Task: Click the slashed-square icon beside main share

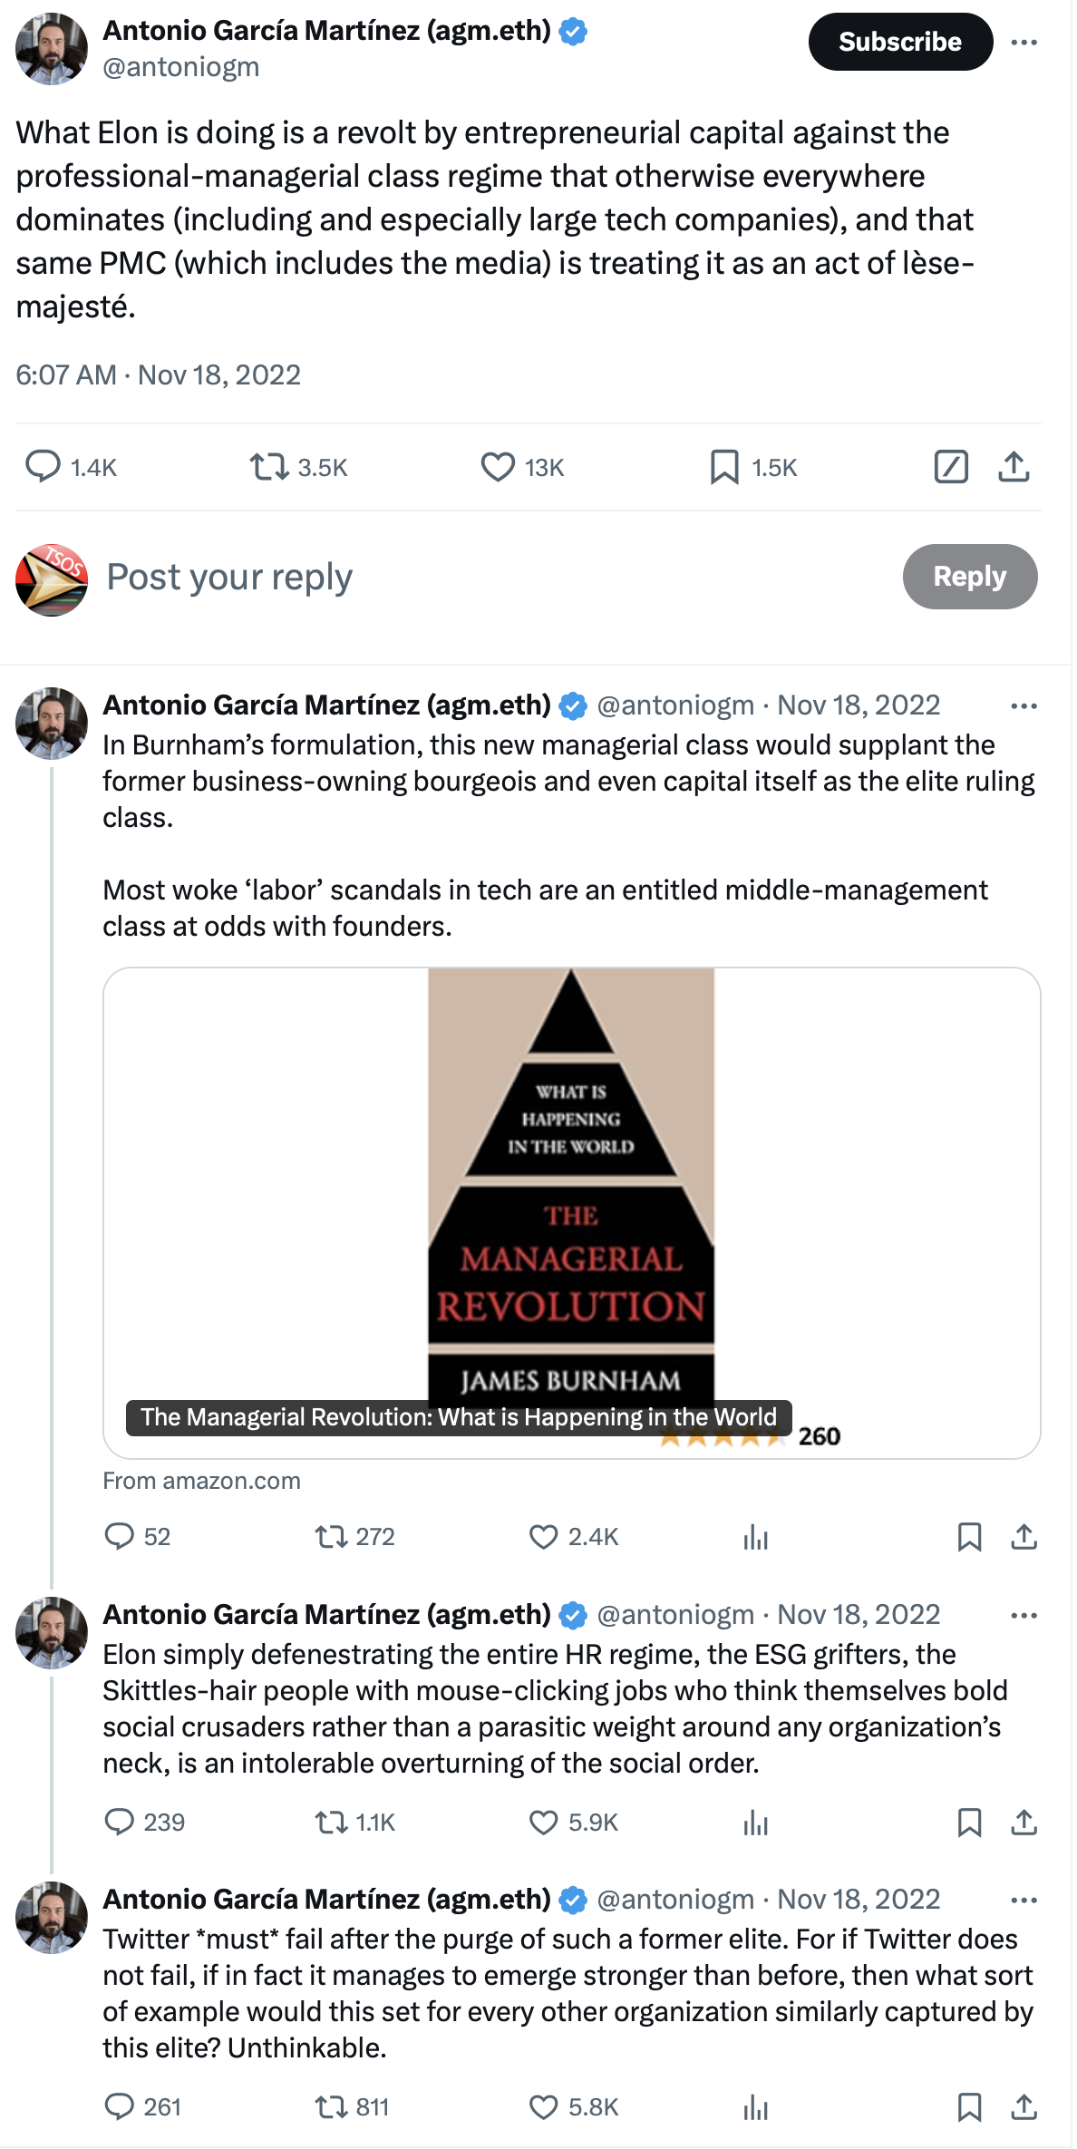Action: 951,466
